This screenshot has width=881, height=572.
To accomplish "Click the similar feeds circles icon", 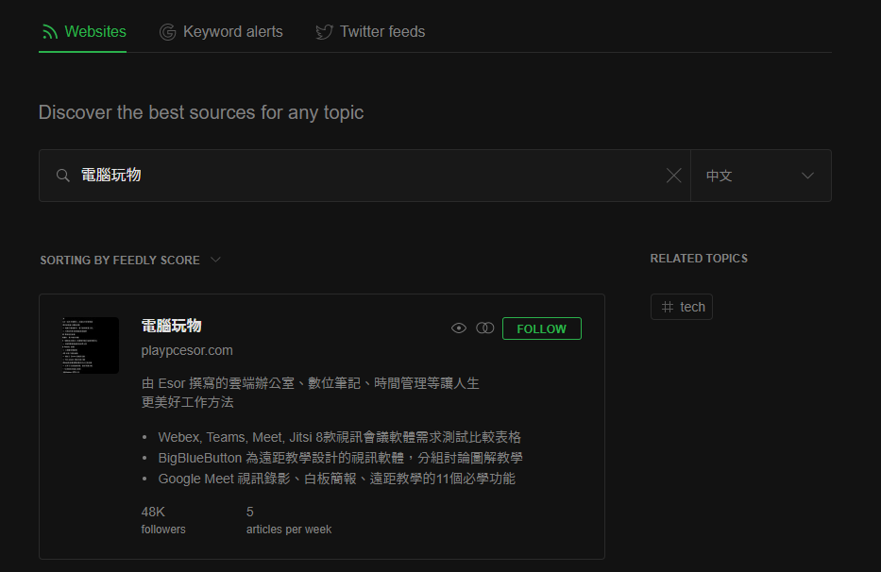I will pos(485,328).
